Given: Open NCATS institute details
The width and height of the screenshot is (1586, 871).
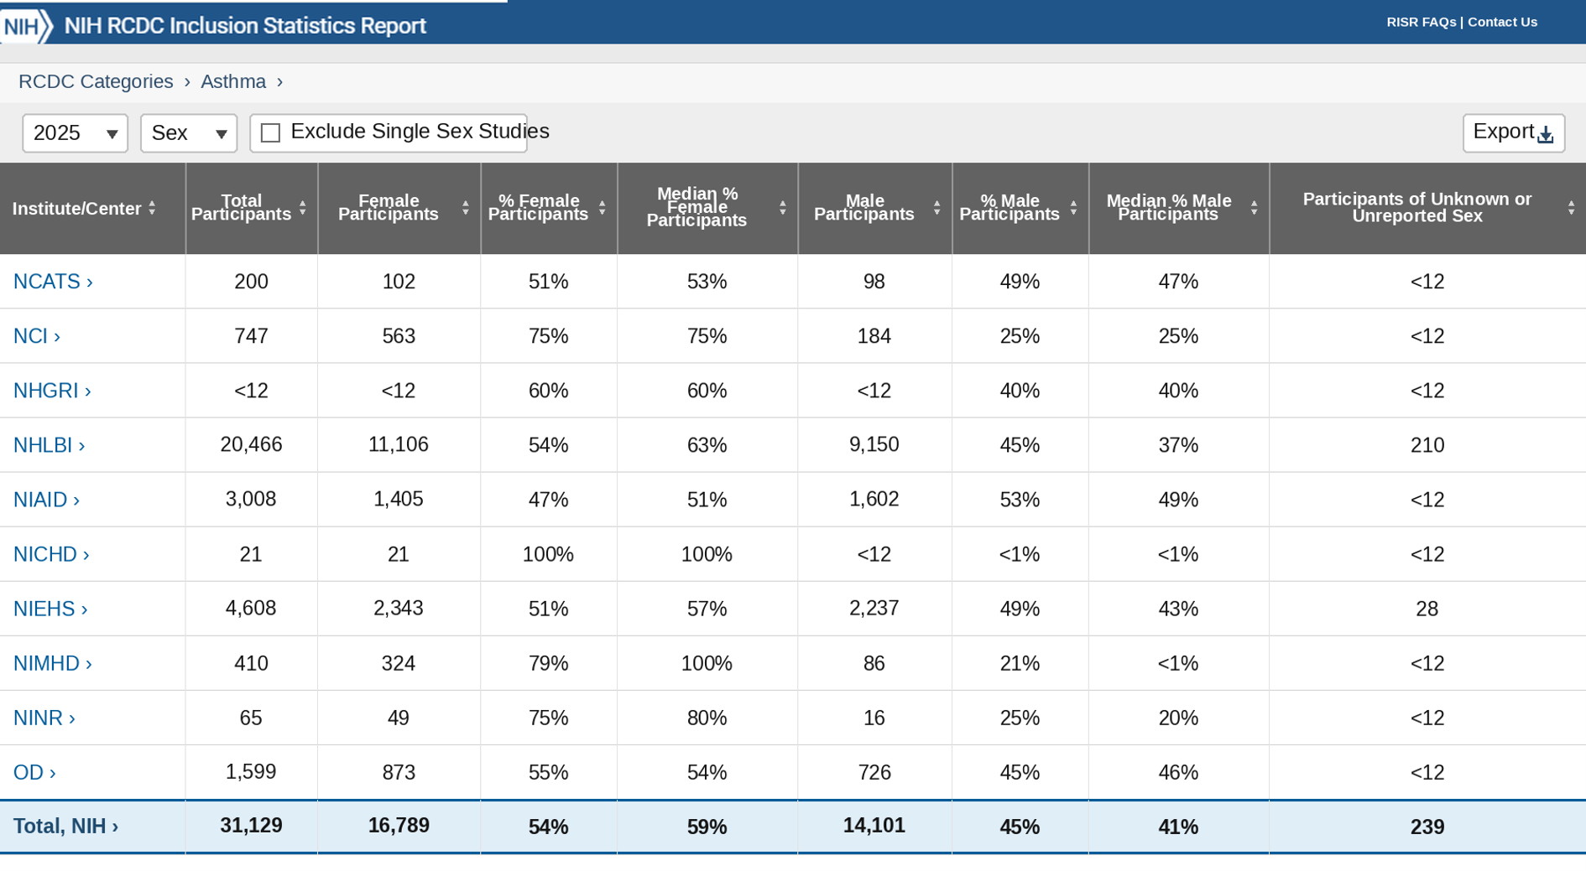Looking at the screenshot, I should [x=53, y=282].
